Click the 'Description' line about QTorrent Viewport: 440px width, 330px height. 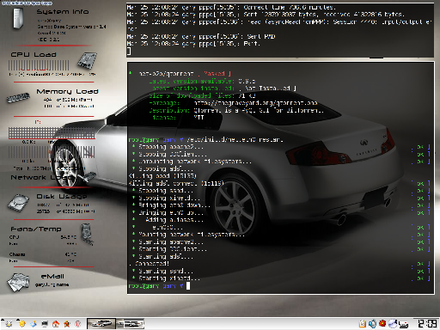tap(236, 111)
